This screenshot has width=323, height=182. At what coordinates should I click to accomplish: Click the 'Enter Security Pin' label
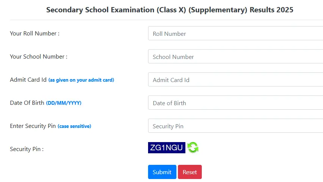point(33,126)
